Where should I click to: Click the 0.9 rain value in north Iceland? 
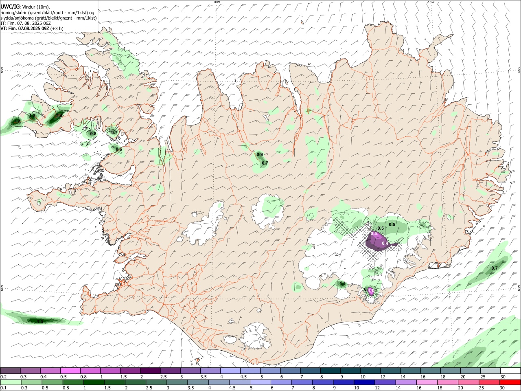coord(260,154)
